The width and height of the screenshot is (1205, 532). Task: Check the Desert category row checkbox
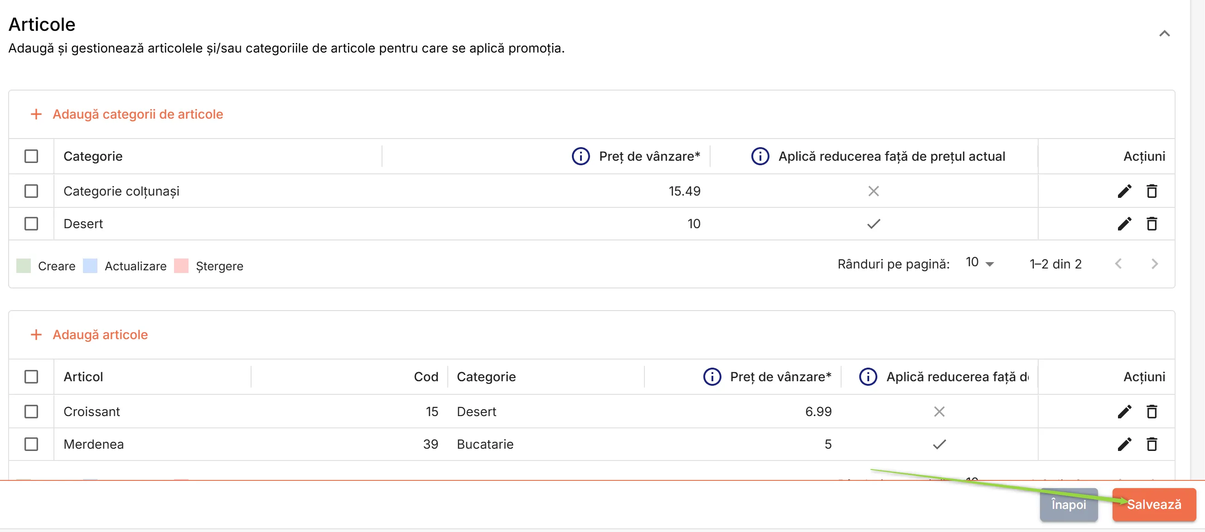point(31,224)
